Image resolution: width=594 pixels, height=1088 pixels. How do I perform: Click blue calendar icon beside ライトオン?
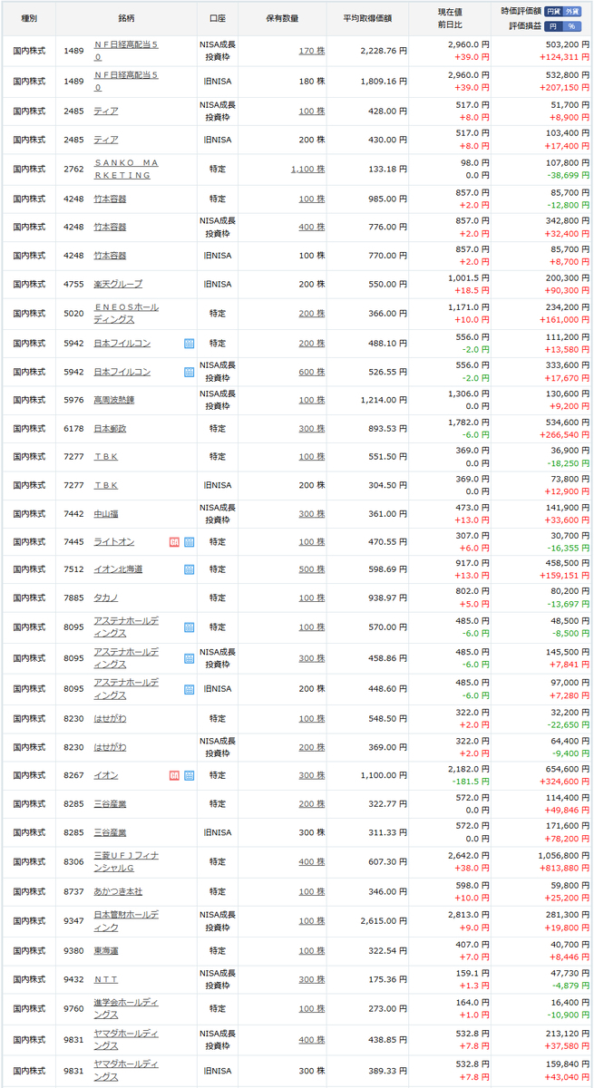pyautogui.click(x=190, y=541)
